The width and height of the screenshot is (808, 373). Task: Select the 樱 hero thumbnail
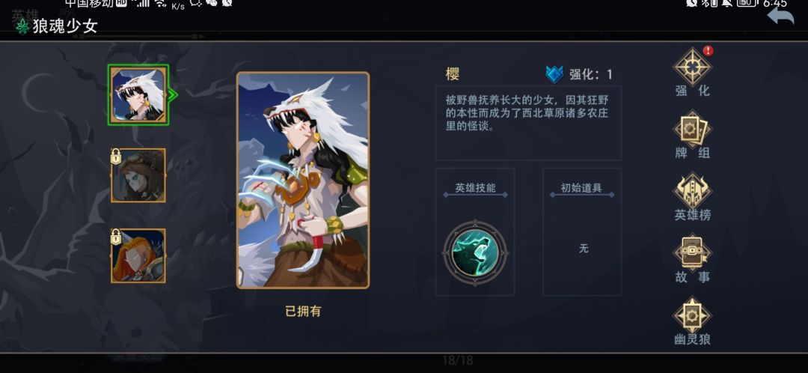pos(138,95)
